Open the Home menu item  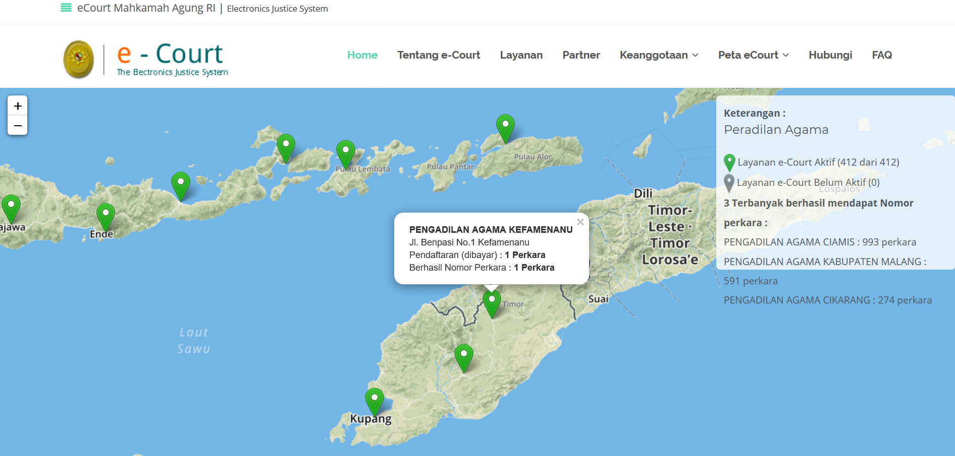pos(362,55)
